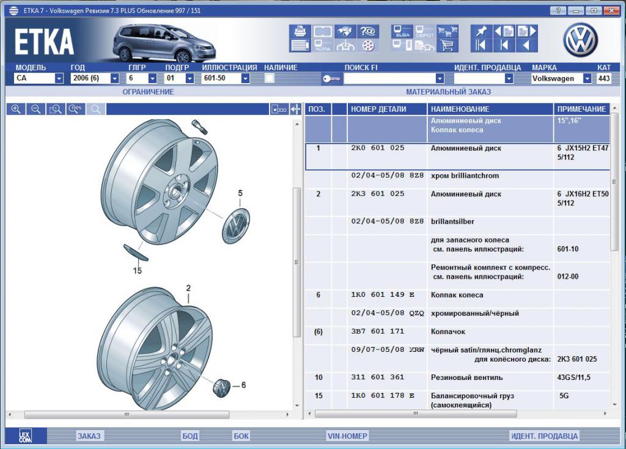
Task: Click in the ПОИСК FI search field
Action: [x=389, y=78]
